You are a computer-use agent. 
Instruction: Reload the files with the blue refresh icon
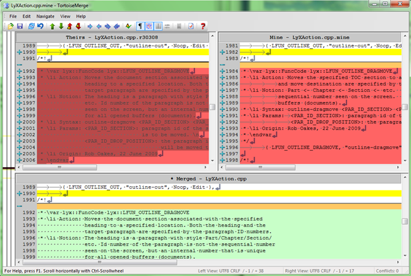[31, 26]
